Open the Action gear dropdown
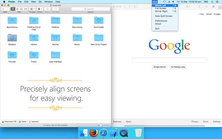This screenshot has width=222, height=139. click(x=40, y=9)
